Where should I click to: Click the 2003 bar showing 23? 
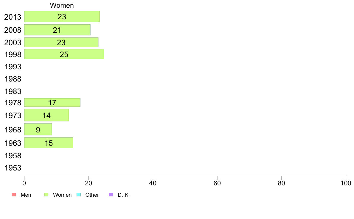tap(61, 42)
